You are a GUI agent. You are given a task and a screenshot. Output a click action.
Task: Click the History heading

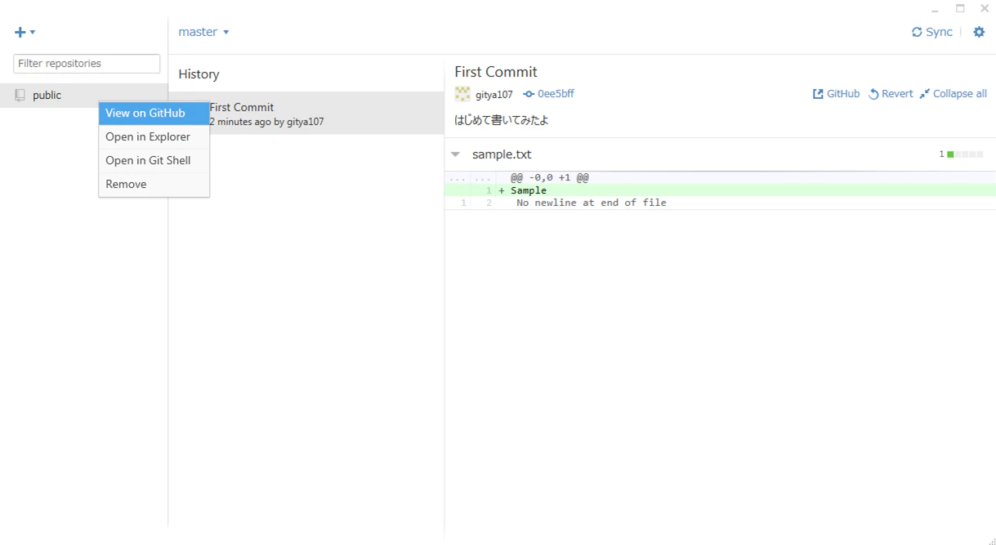(x=199, y=74)
